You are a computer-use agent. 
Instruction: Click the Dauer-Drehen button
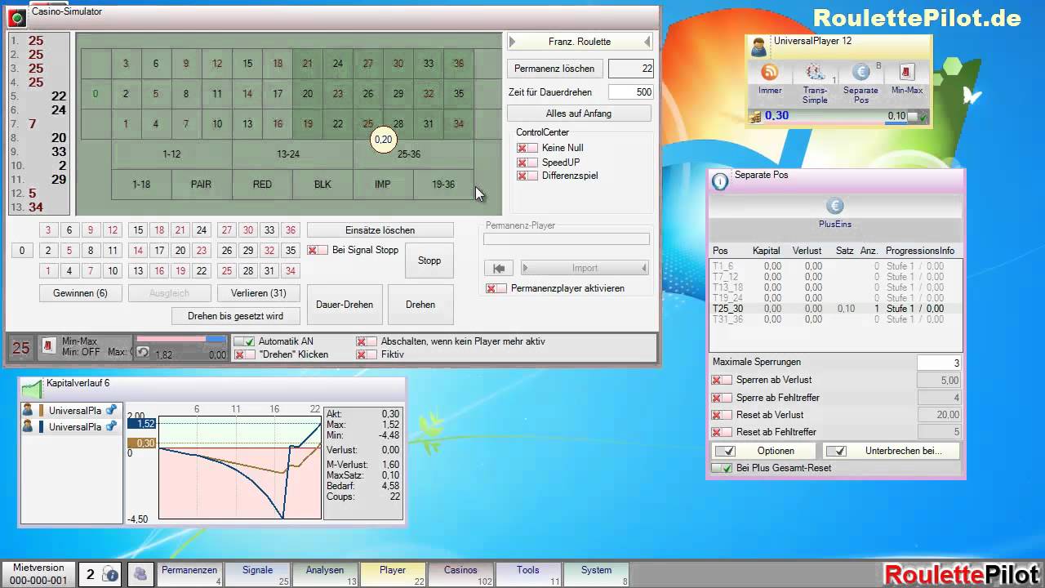[x=345, y=305]
